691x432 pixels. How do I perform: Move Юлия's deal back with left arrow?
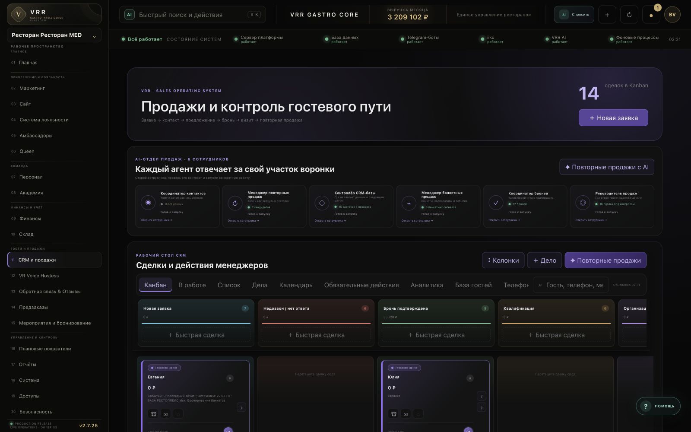click(x=482, y=396)
